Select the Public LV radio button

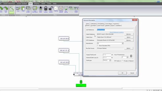(115, 61)
